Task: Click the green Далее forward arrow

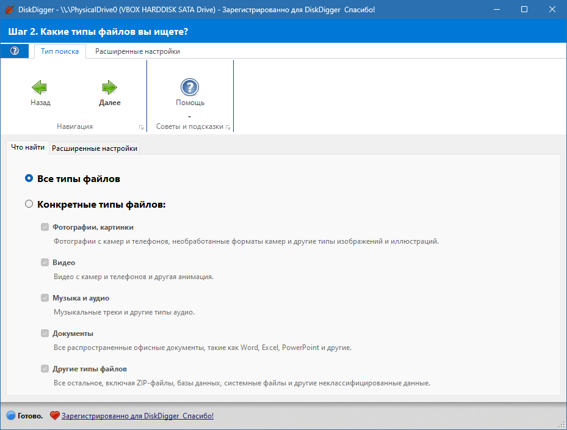Action: (x=110, y=87)
